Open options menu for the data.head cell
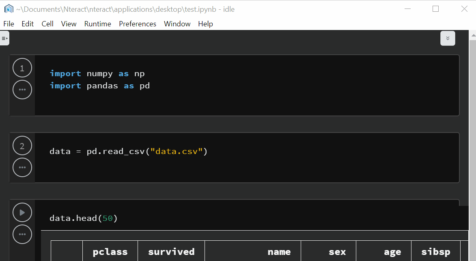476x261 pixels. click(x=22, y=234)
